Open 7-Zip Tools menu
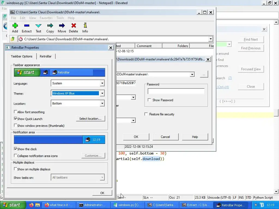The height and width of the screenshot is (209, 279). [x=60, y=18]
